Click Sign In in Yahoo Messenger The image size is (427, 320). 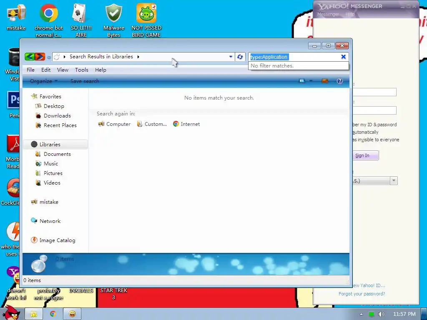point(365,155)
